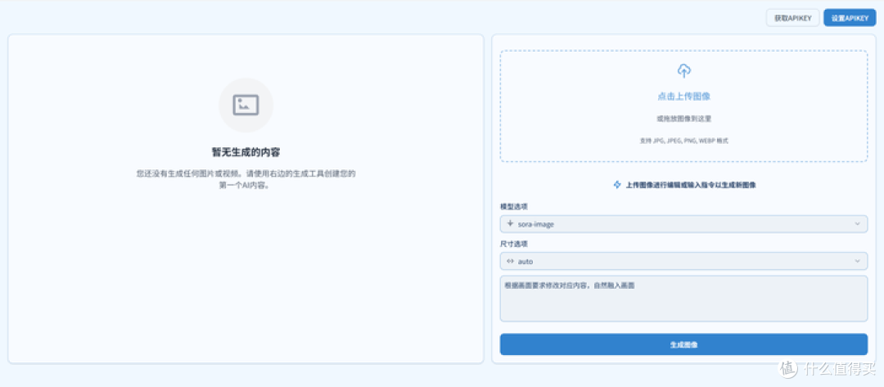
Task: Click the 或拖放图像到这里 text
Action: [683, 119]
